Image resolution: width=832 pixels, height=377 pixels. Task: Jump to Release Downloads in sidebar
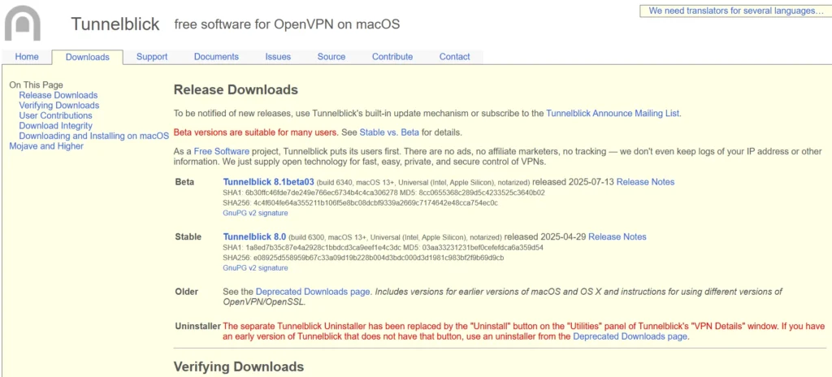pyautogui.click(x=58, y=95)
